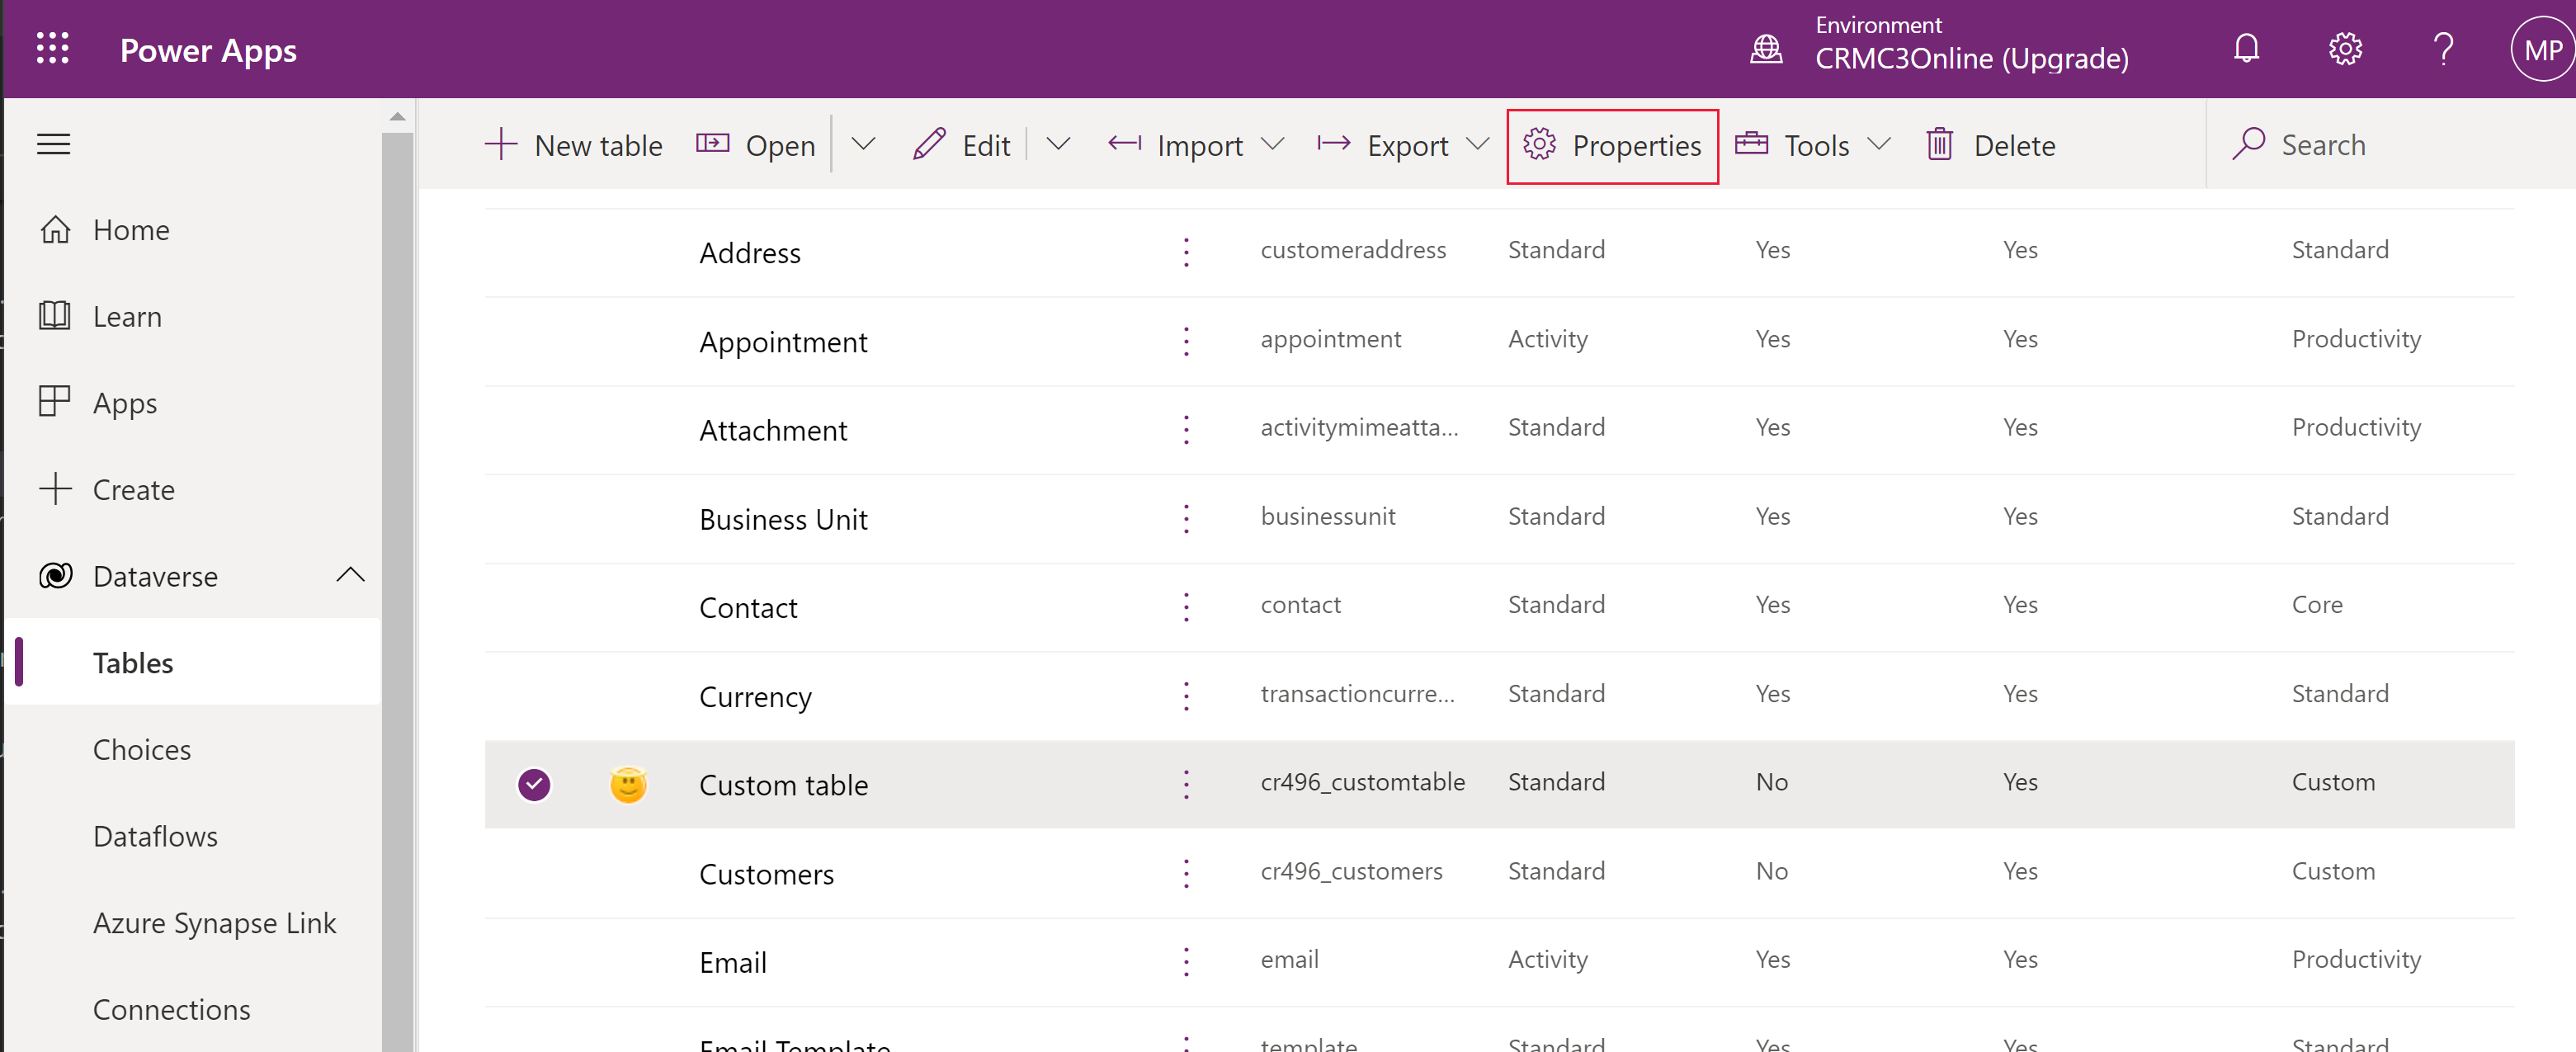
Task: Expand the Open table dropdown arrow
Action: (x=867, y=143)
